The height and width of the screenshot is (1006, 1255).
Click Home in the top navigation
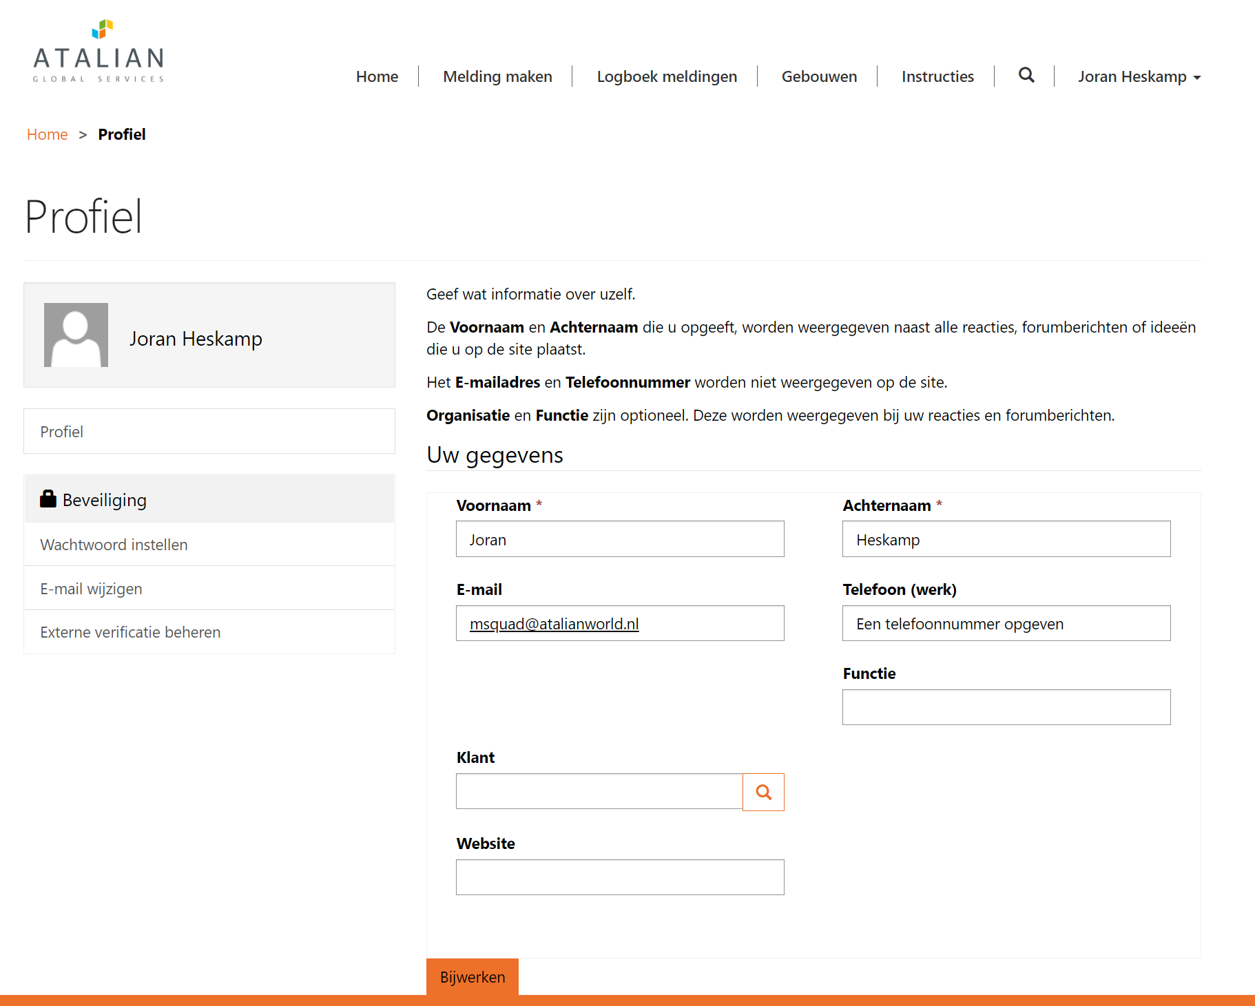[x=377, y=77]
